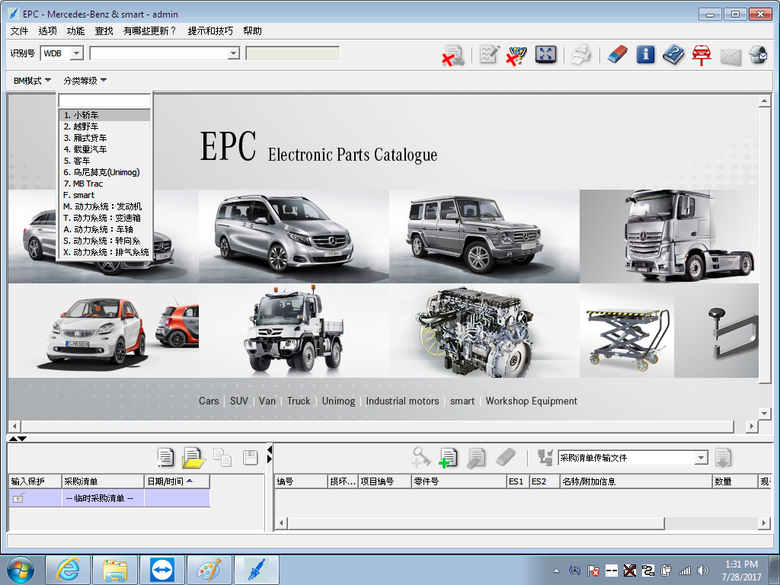Open the 有哪些更新？ menu

click(x=150, y=30)
